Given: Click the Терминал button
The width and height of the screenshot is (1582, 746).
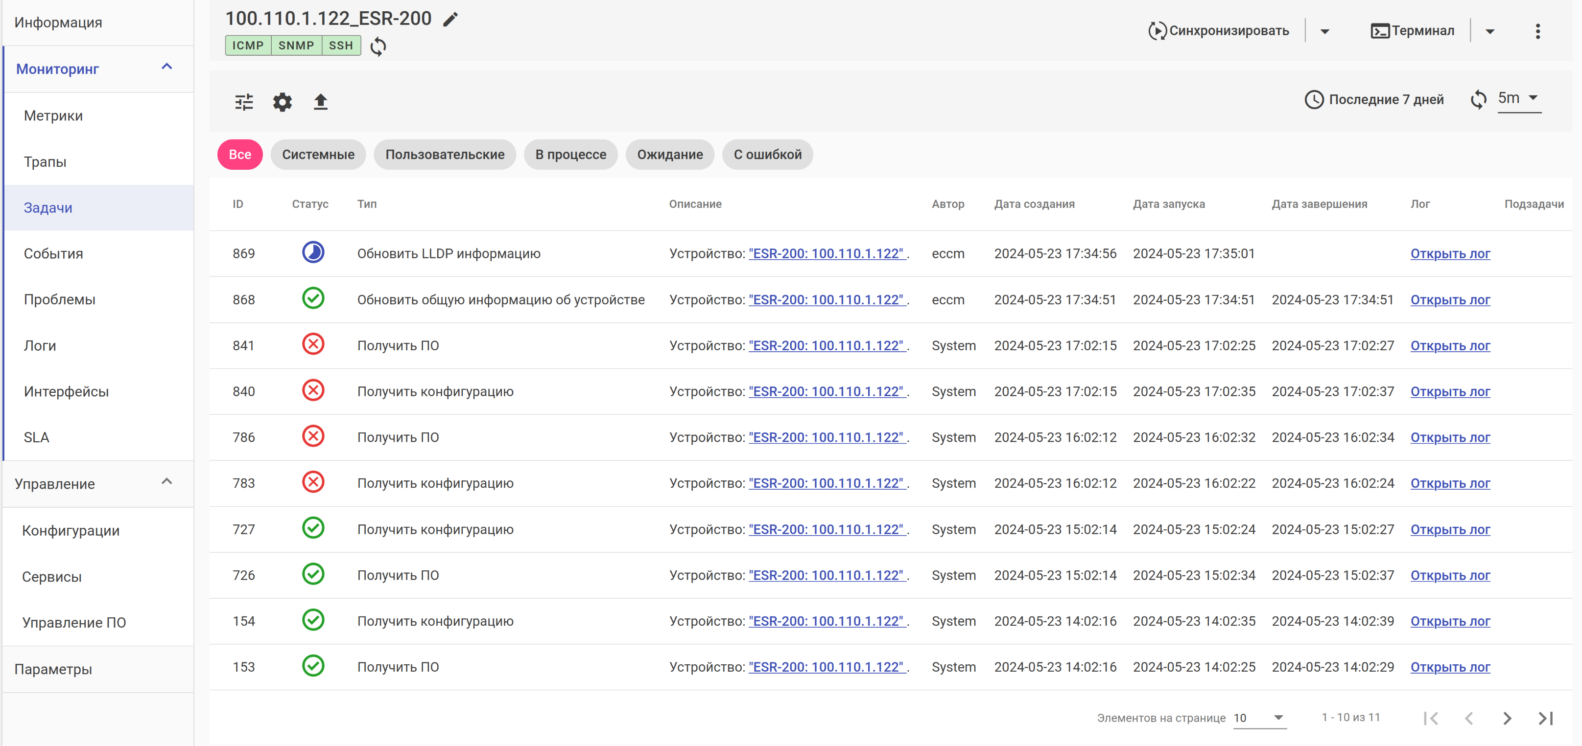Looking at the screenshot, I should click(x=1413, y=31).
